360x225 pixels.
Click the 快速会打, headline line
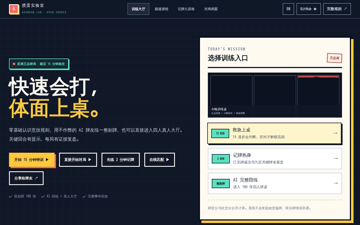click(x=53, y=87)
